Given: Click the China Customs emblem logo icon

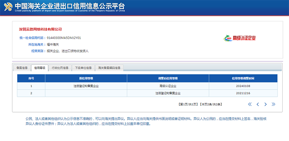Looking at the screenshot, I should 8,7.
